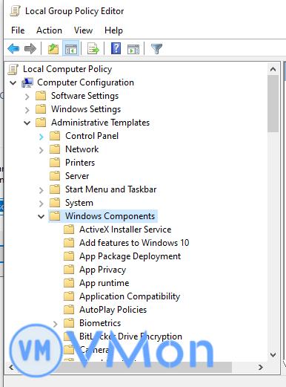Select Windows Settings label
Image resolution: width=286 pixels, height=387 pixels.
(86, 109)
